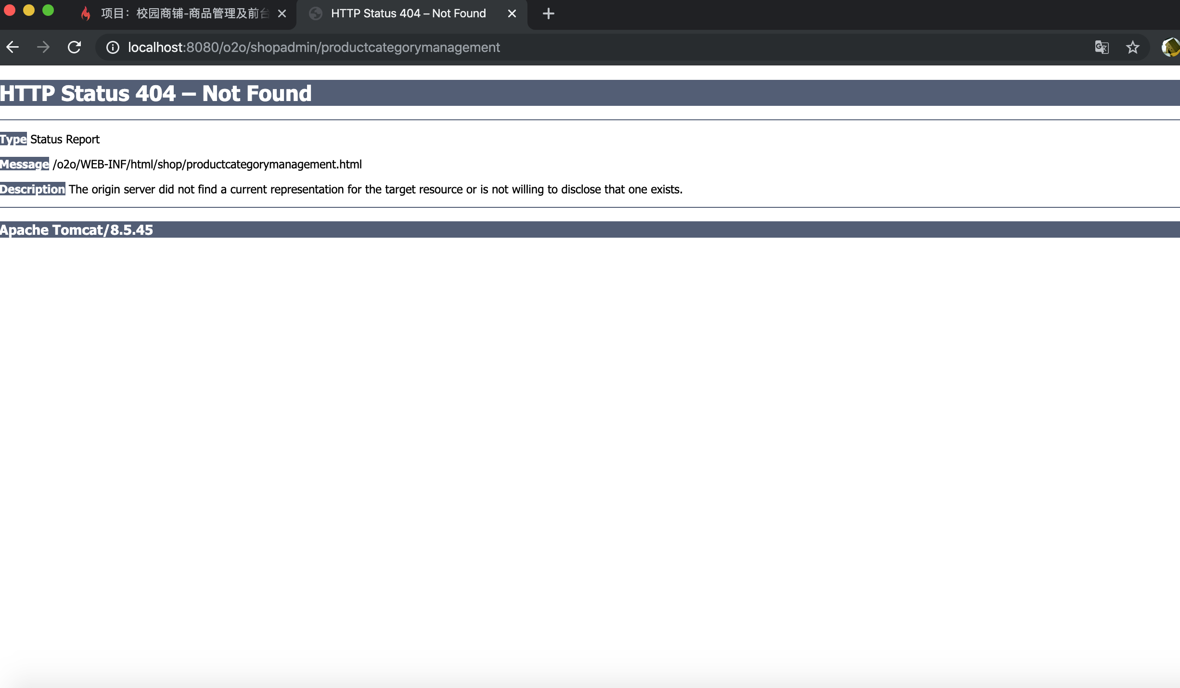Click the Type label
Image resolution: width=1180 pixels, height=688 pixels.
coord(13,140)
